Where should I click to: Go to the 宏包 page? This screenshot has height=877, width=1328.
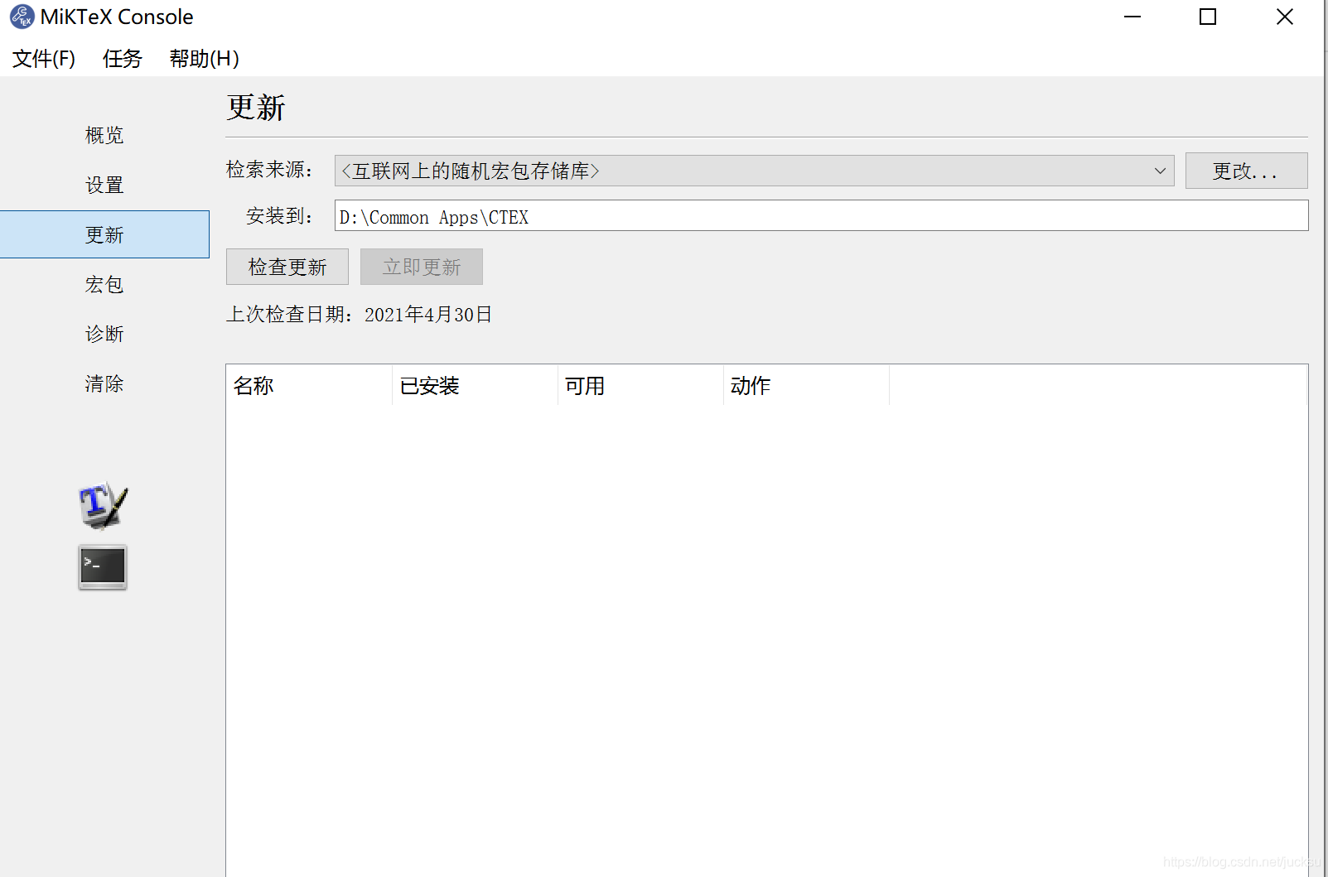(x=104, y=284)
